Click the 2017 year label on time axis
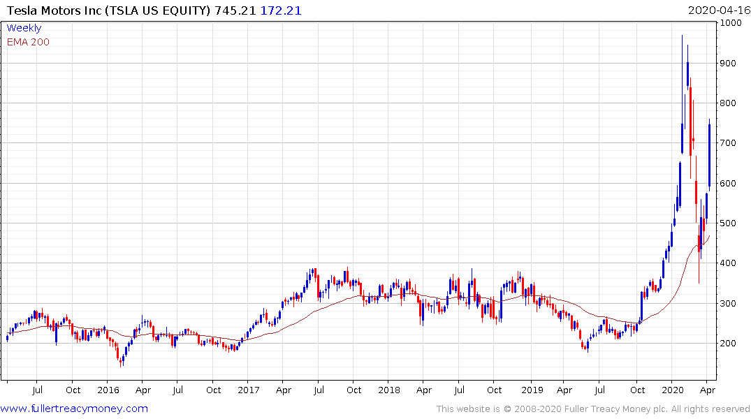The height and width of the screenshot is (419, 751). [249, 390]
